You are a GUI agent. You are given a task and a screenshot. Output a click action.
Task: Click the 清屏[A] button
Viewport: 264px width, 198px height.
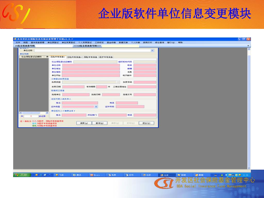pyautogui.click(x=84, y=123)
